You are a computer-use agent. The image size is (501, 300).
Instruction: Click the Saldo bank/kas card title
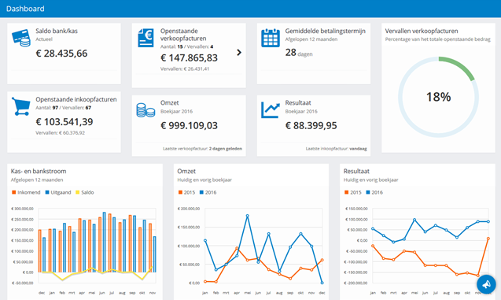click(57, 31)
